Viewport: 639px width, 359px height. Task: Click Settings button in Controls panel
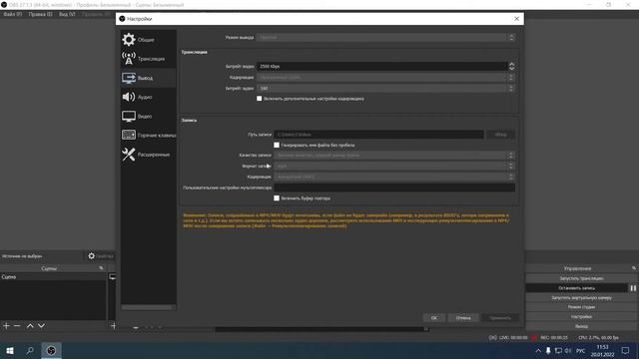(581, 317)
